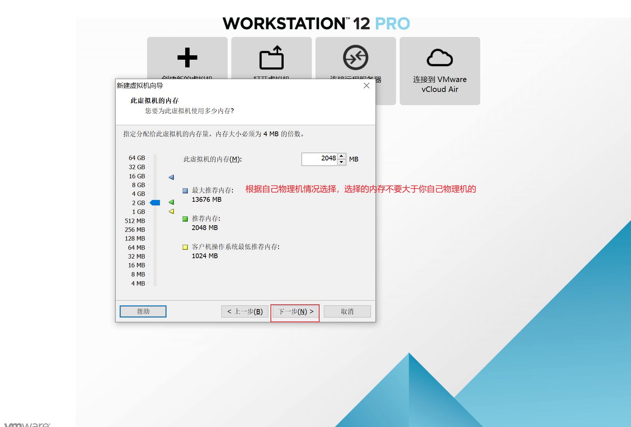Click the 64 MB label on memory scale

pos(137,248)
